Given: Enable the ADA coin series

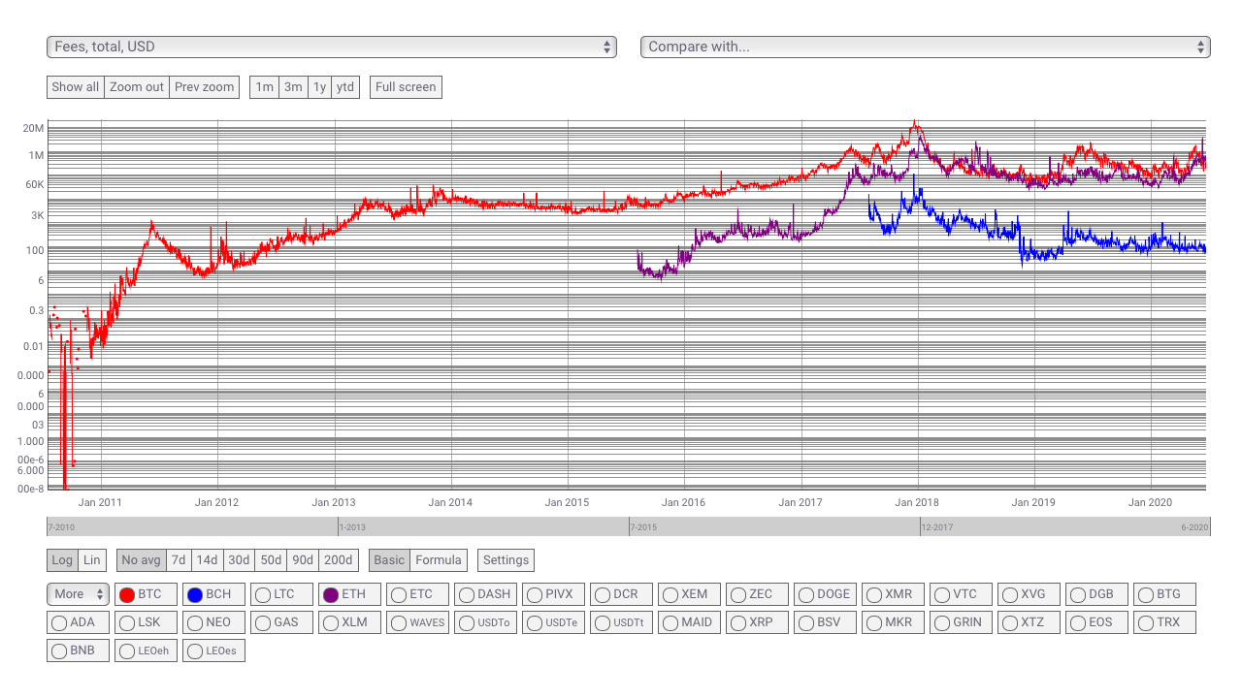Looking at the screenshot, I should click(78, 622).
